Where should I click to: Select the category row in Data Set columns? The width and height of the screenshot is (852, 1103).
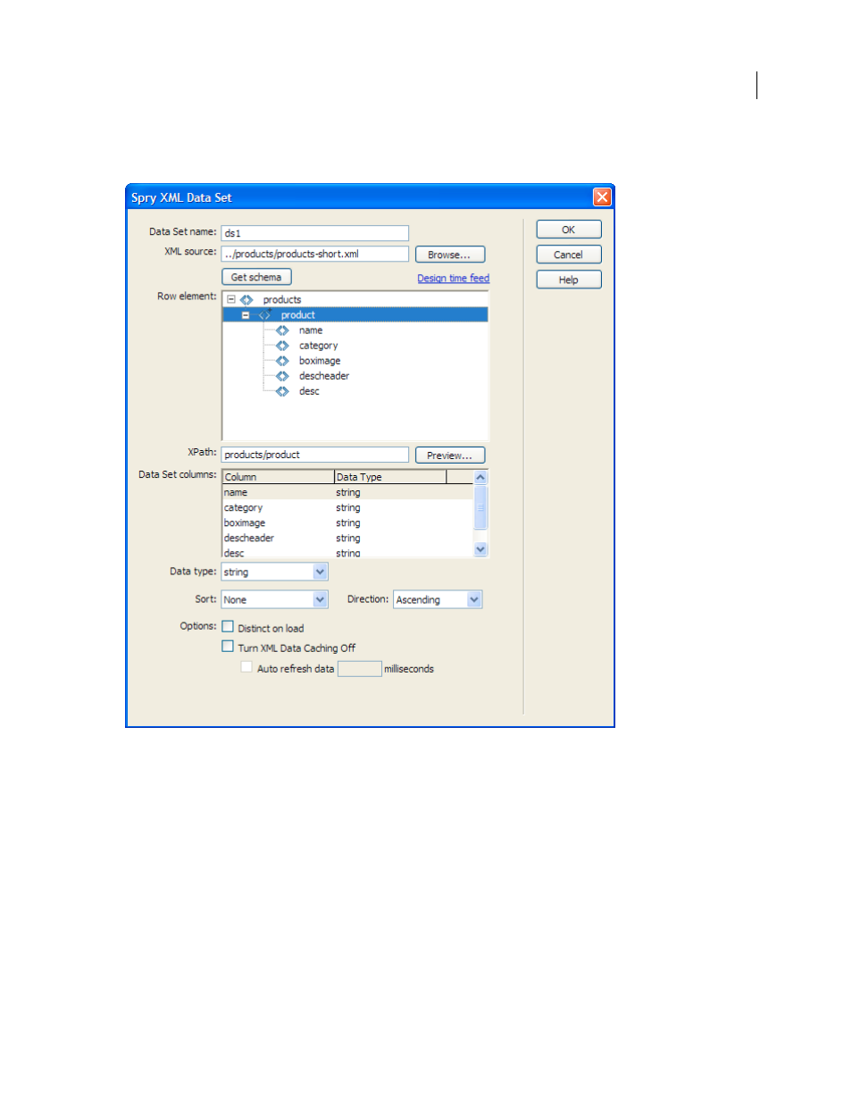(347, 508)
